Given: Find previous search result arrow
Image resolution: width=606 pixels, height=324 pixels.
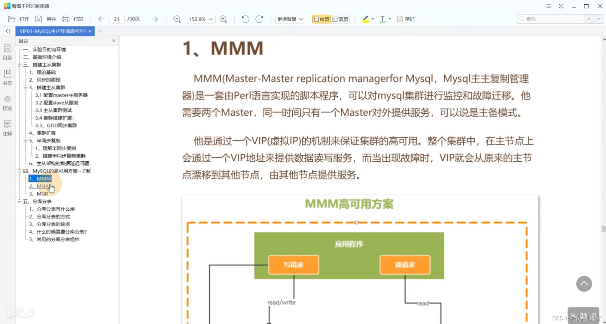Looking at the screenshot, I should 589,19.
